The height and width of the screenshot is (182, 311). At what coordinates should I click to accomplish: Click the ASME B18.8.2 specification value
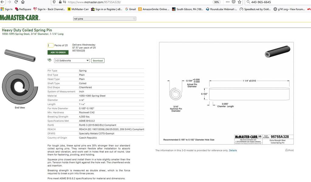[x=87, y=121]
